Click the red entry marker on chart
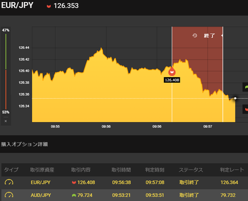Image resolution: width=248 pixels, height=201 pixels. coord(172,71)
